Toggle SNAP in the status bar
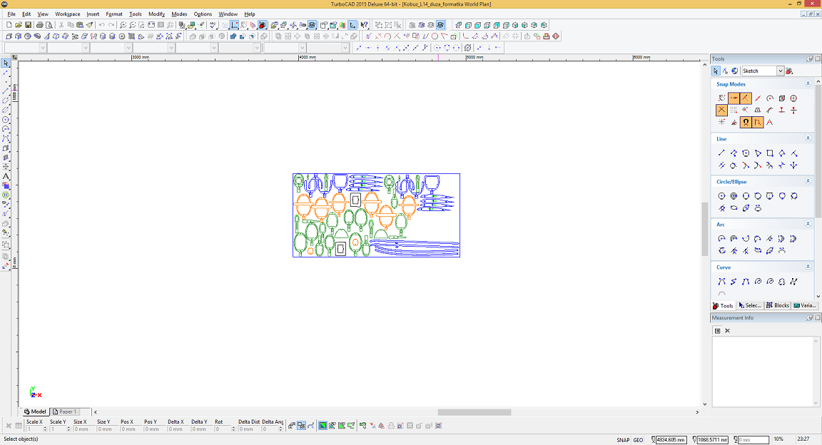822x445 pixels. pos(623,440)
